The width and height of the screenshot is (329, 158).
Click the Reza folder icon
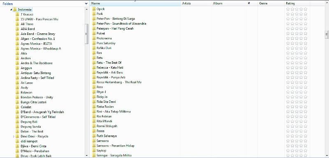coord(94,87)
